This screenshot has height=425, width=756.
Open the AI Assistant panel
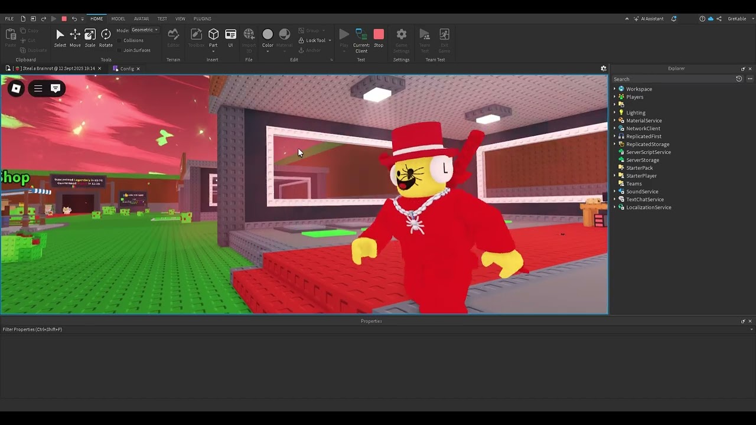point(649,18)
